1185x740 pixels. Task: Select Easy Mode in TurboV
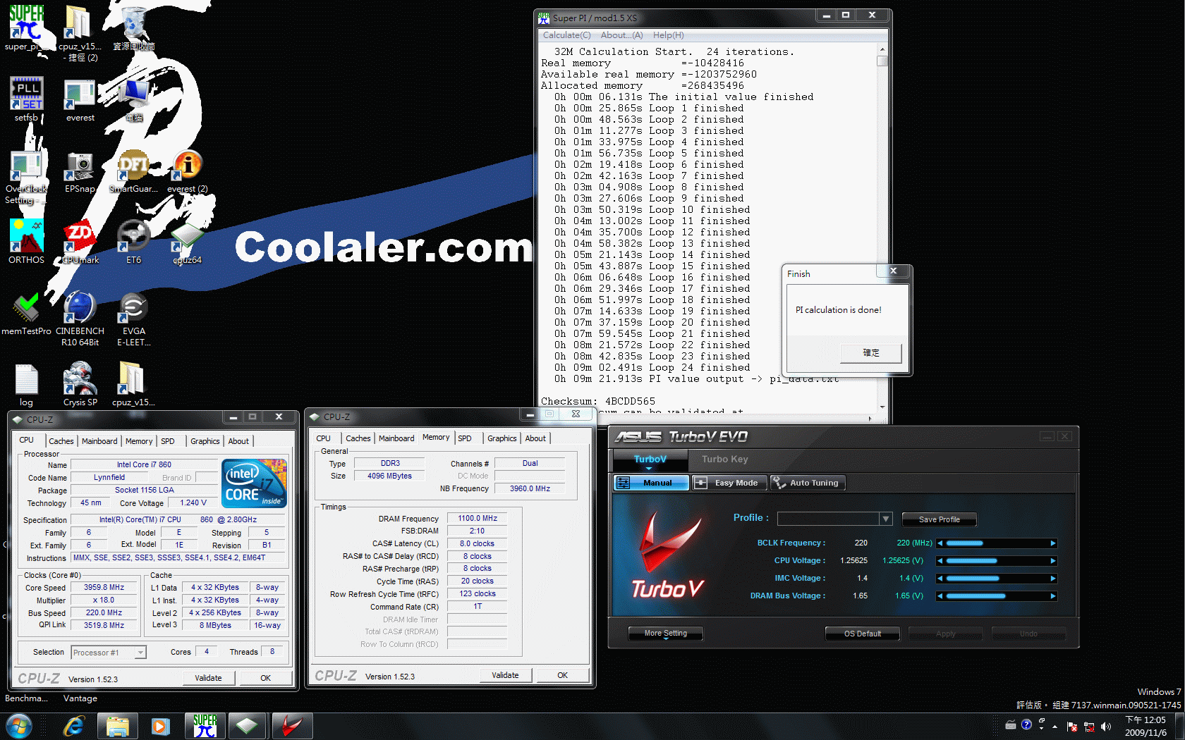[729, 483]
